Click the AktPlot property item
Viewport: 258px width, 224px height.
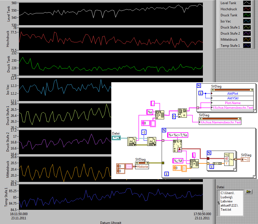pyautogui.click(x=232, y=94)
